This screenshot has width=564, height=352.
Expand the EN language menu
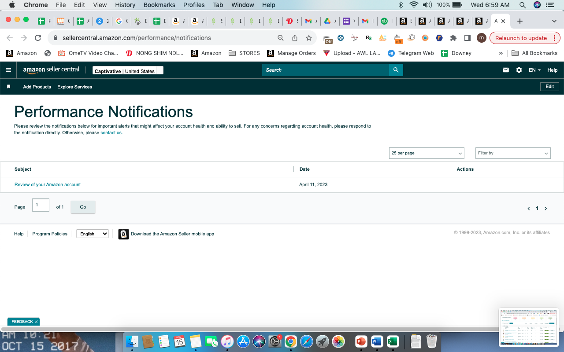534,70
